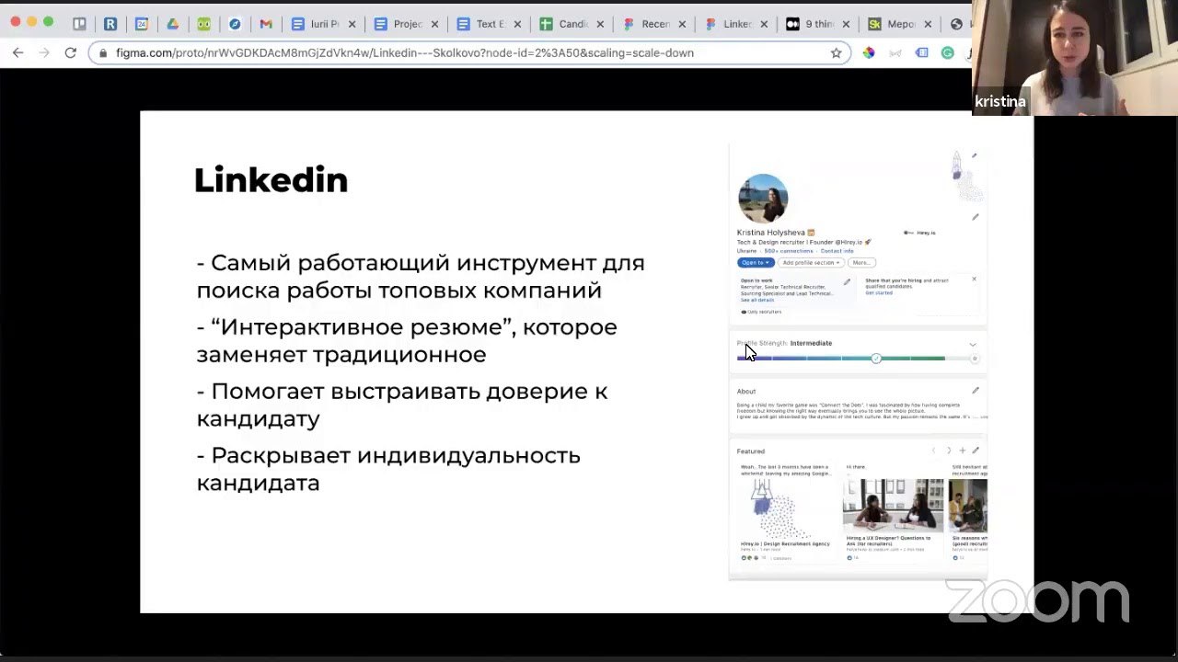Screen dimensions: 1178x662
Task: Click the Помогает выстраивать доверие bullet
Action: pyautogui.click(x=402, y=405)
